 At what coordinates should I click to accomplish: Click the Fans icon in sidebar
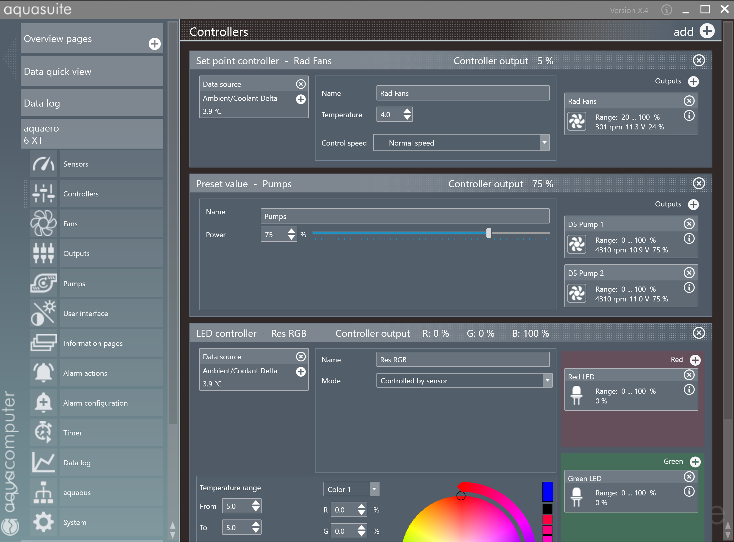[43, 223]
